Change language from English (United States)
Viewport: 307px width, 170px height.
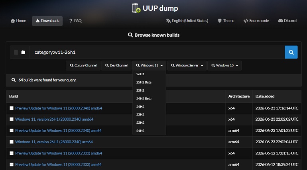point(187,21)
